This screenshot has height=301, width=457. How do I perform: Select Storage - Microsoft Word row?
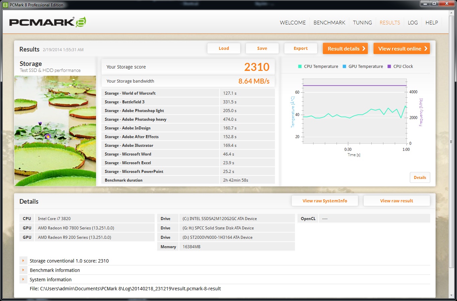(188, 154)
